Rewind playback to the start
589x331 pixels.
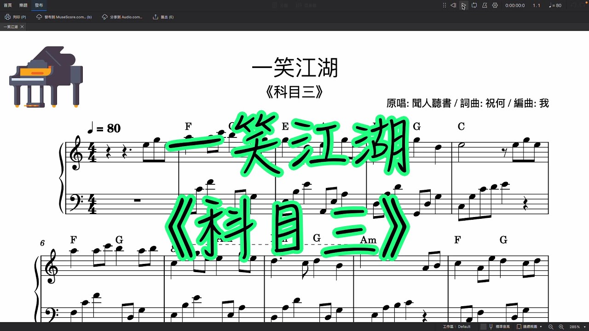[x=453, y=6]
